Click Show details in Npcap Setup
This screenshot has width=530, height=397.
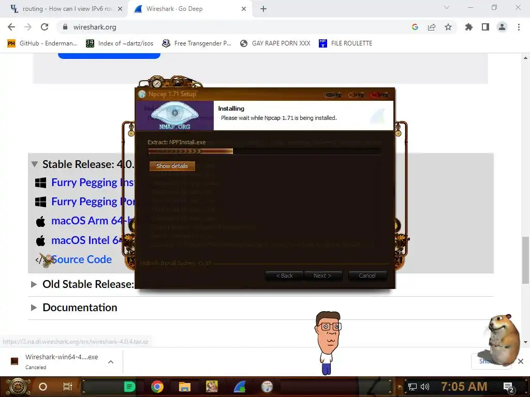(172, 166)
